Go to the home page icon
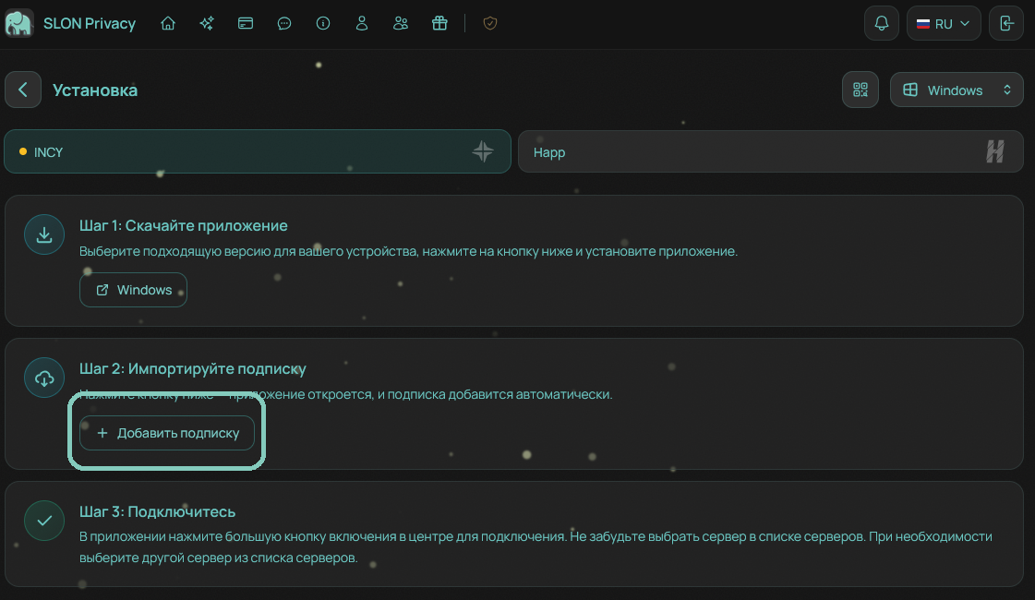This screenshot has height=600, width=1035. 168,23
